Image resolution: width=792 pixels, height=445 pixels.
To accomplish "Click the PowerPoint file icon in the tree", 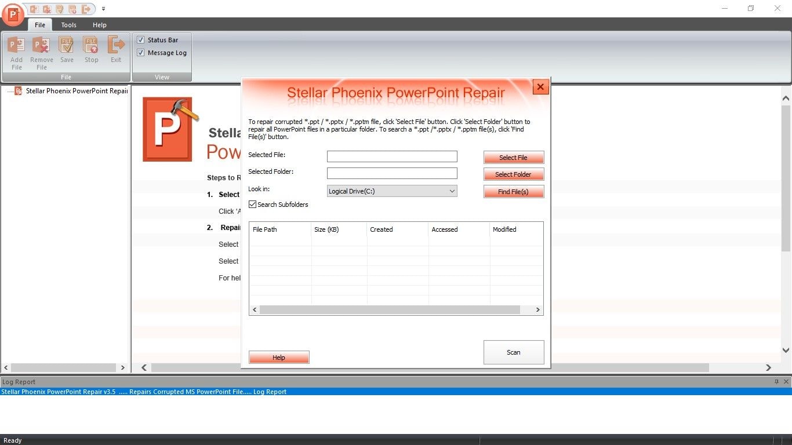I will pos(19,91).
